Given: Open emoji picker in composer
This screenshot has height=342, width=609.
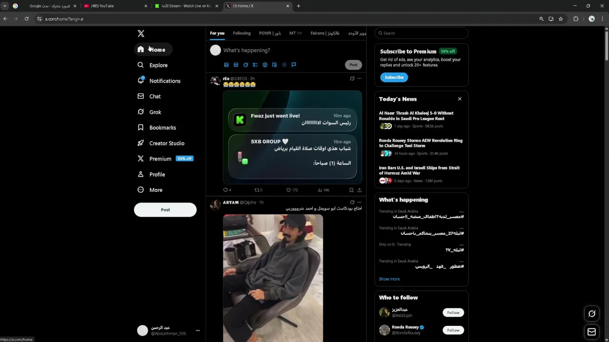Looking at the screenshot, I should click(x=265, y=65).
